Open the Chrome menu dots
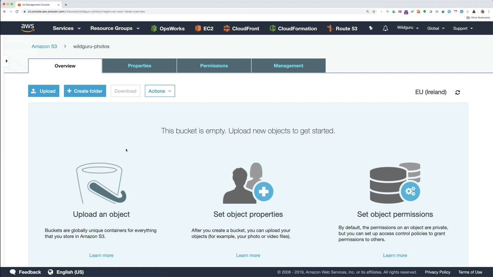493x277 pixels. coord(489,12)
